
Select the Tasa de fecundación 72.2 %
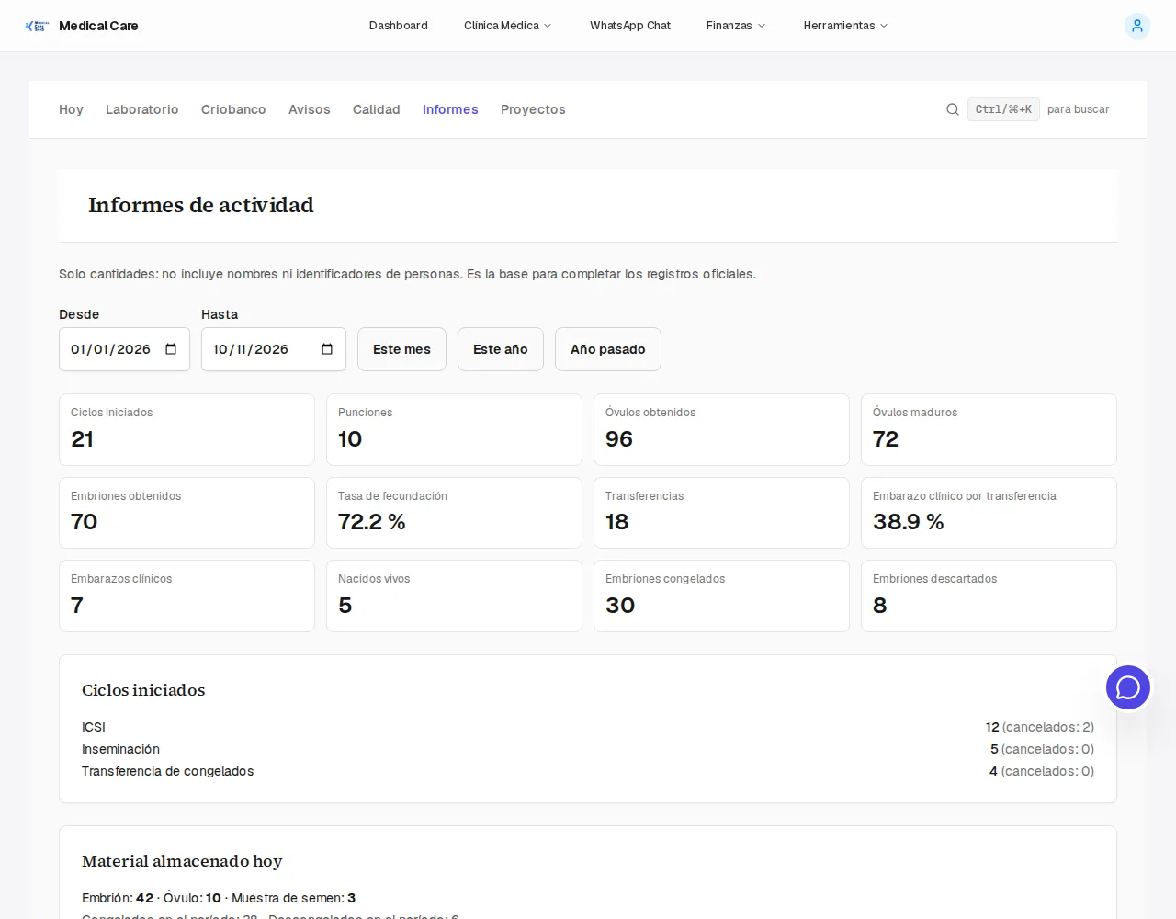372,522
